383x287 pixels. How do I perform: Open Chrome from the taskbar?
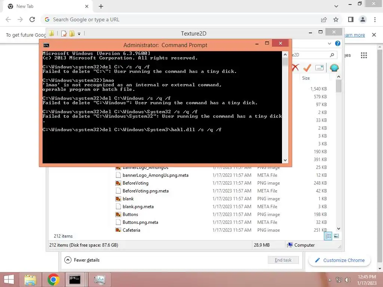click(x=53, y=280)
